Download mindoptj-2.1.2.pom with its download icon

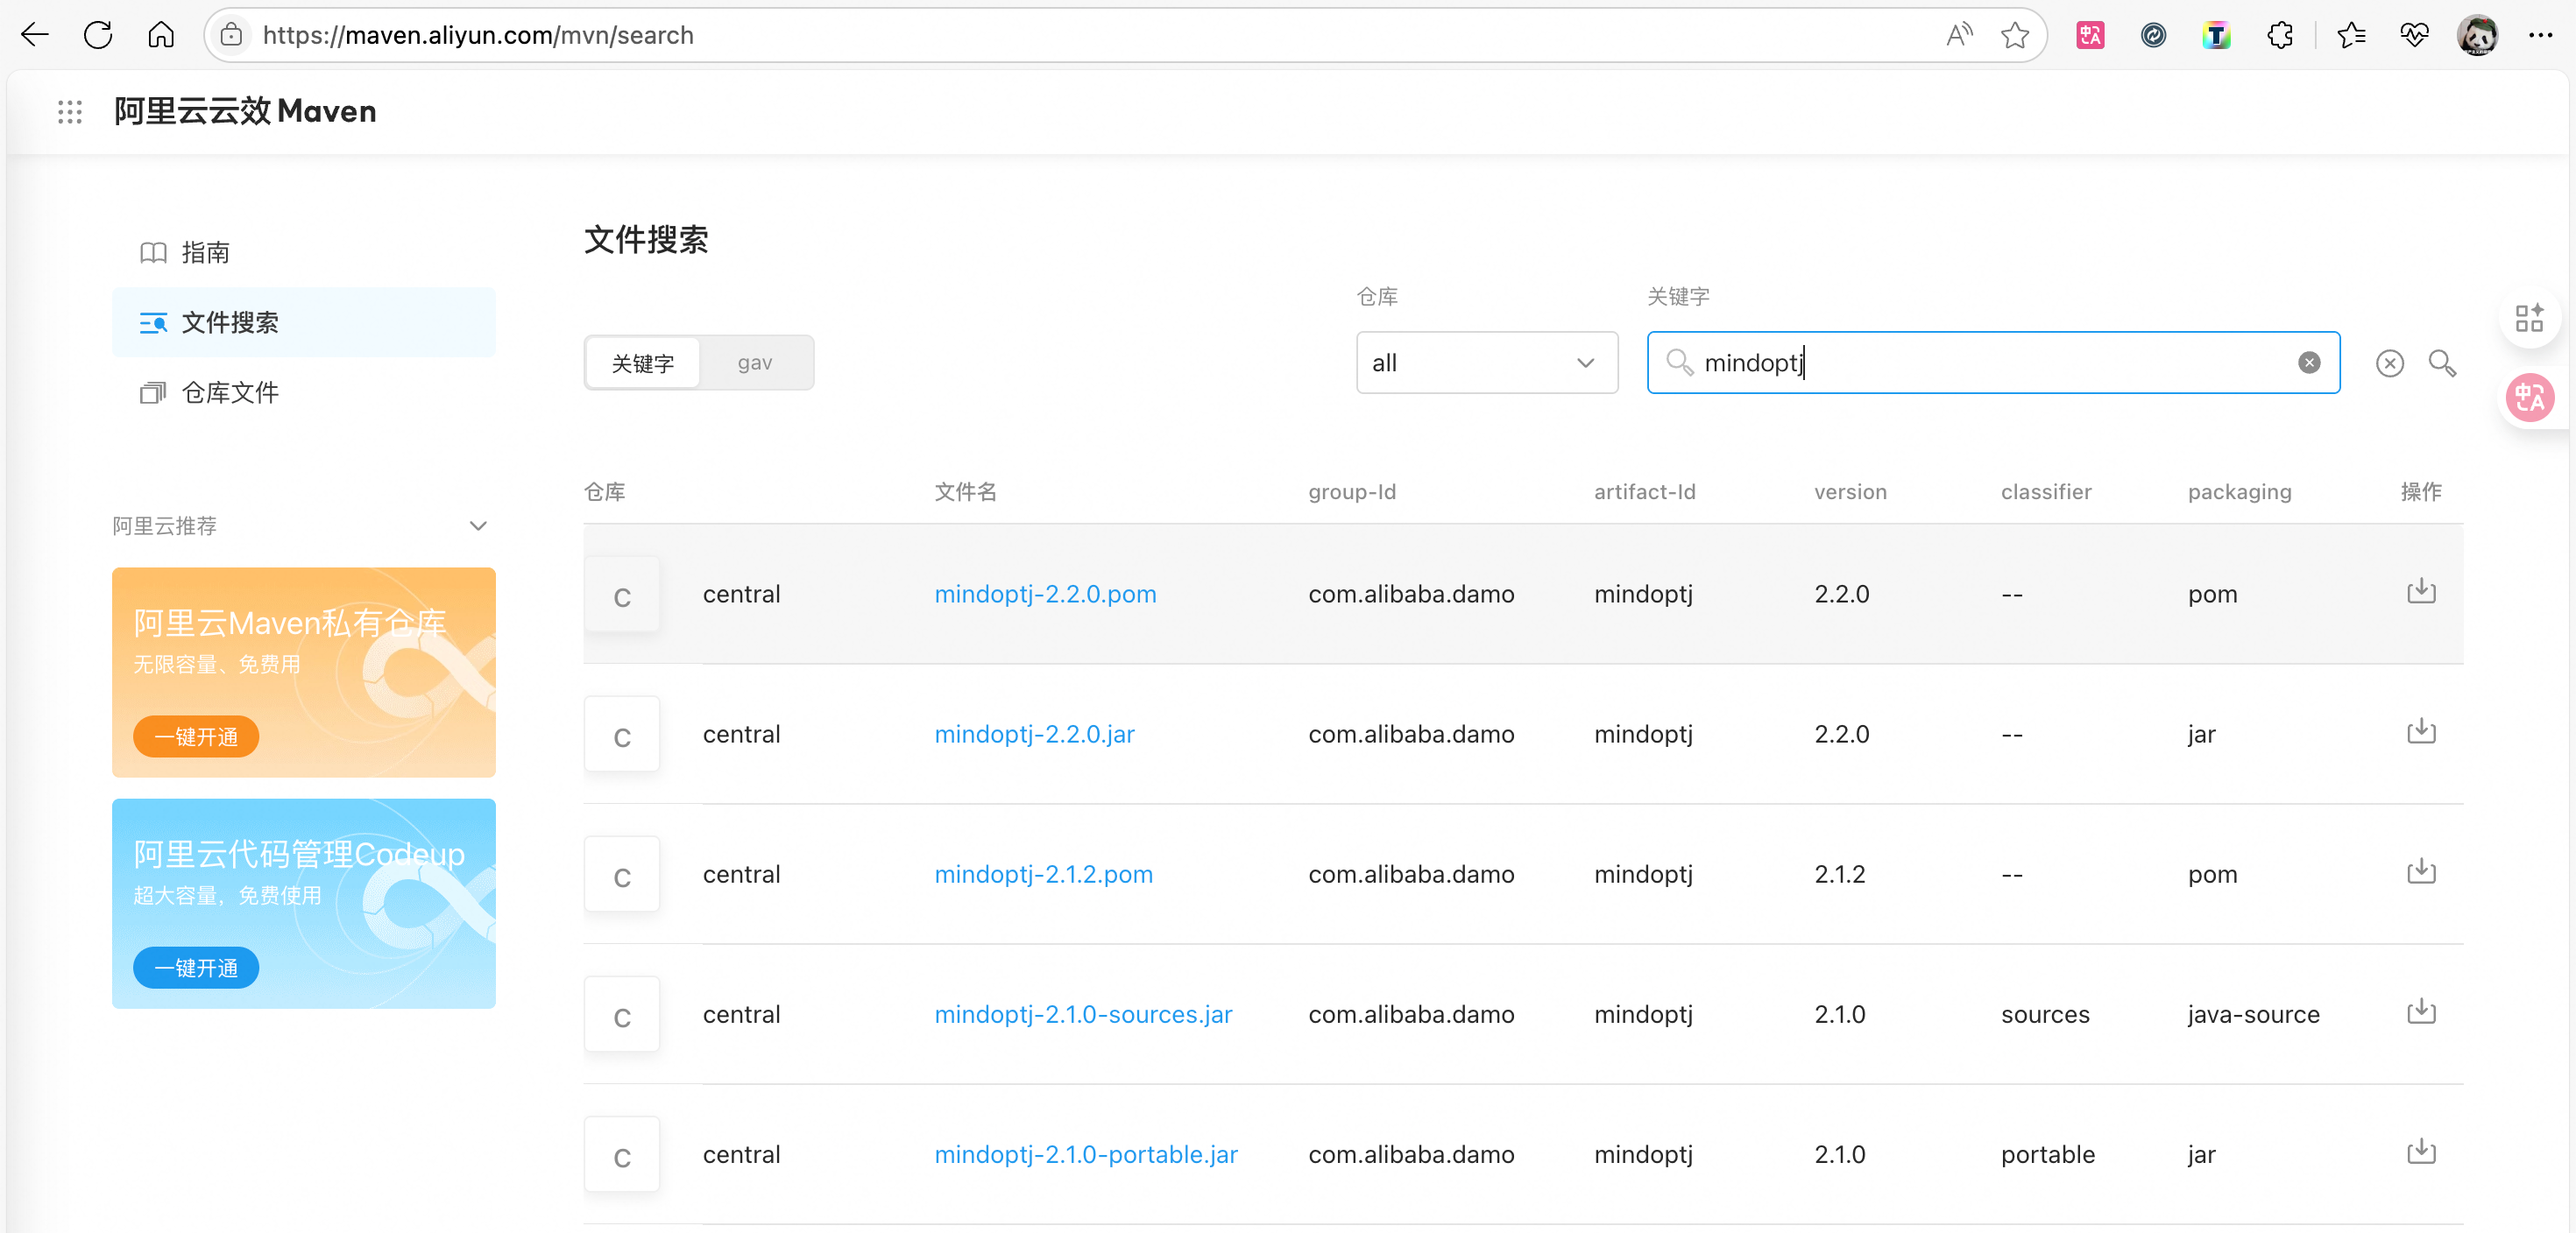click(2421, 870)
